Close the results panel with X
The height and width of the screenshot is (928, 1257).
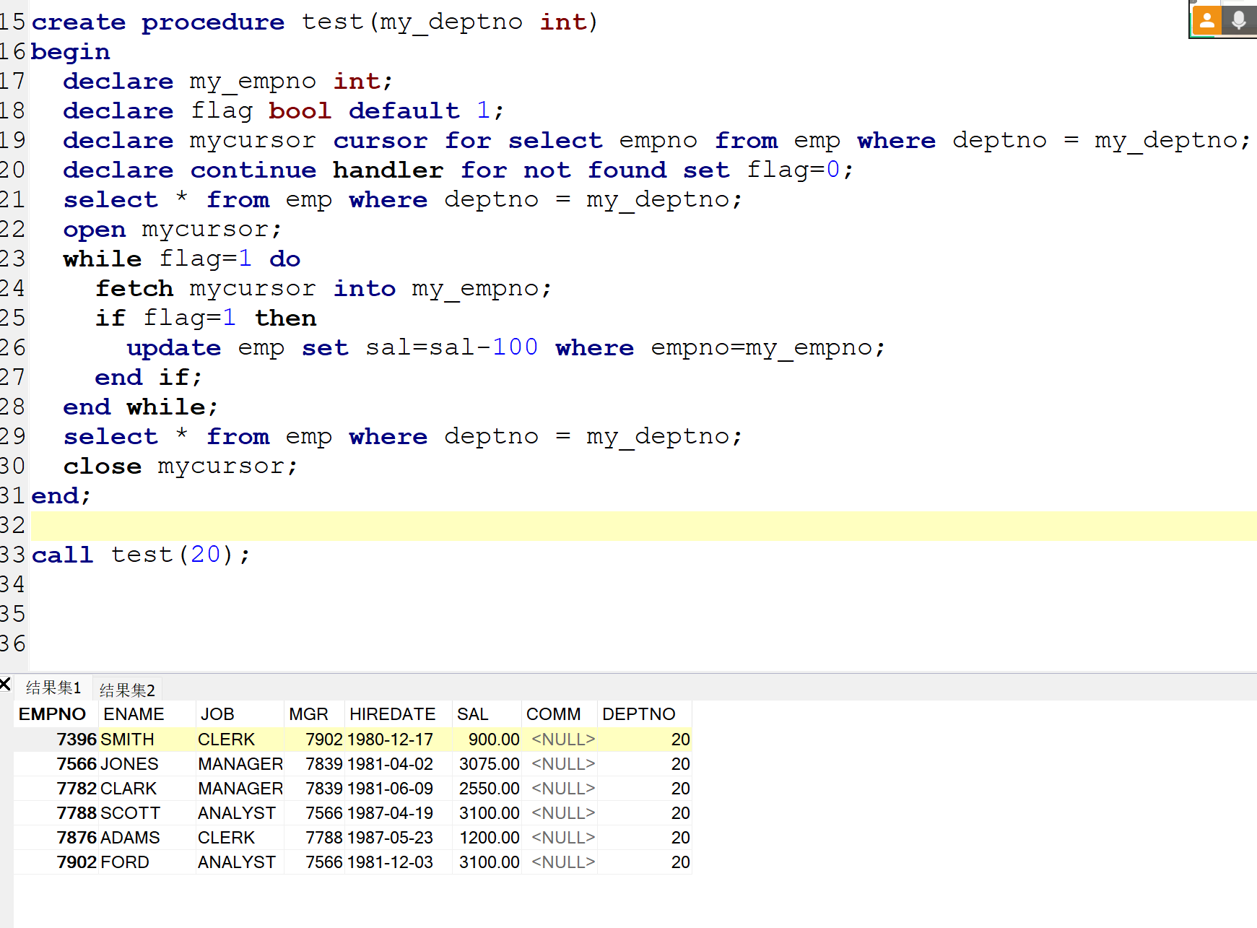[5, 684]
